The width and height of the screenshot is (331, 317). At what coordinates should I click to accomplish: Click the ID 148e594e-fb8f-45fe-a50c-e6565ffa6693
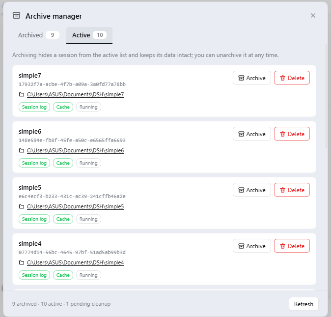[72, 140]
